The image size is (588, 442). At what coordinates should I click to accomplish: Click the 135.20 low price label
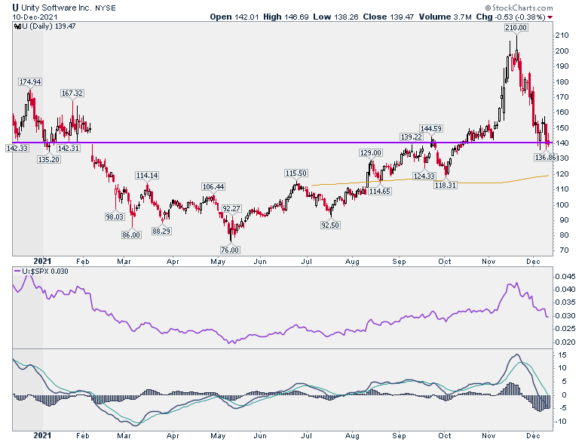click(x=49, y=159)
